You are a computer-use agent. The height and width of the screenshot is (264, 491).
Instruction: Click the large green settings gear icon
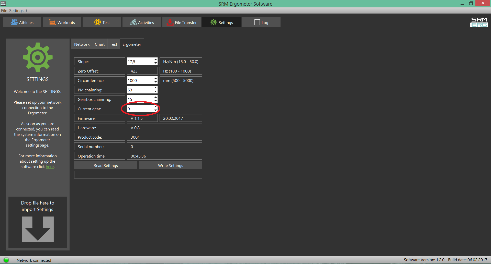[38, 57]
